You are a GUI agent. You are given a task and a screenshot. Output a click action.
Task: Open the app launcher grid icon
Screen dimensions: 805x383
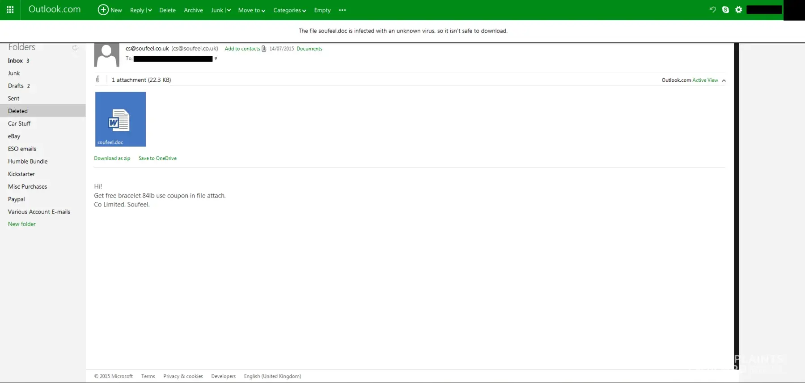point(10,10)
